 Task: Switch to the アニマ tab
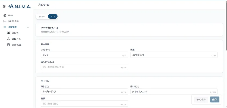pyautogui.click(x=53, y=16)
